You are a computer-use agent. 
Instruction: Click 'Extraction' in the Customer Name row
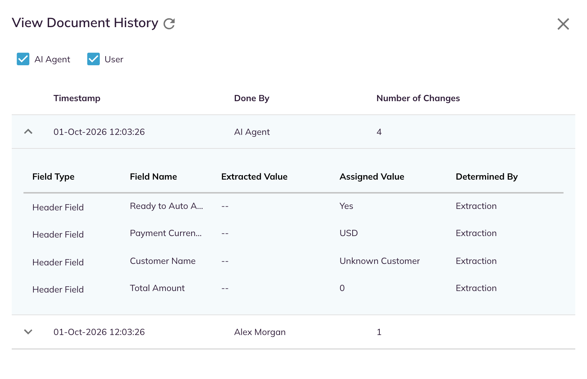tap(476, 261)
